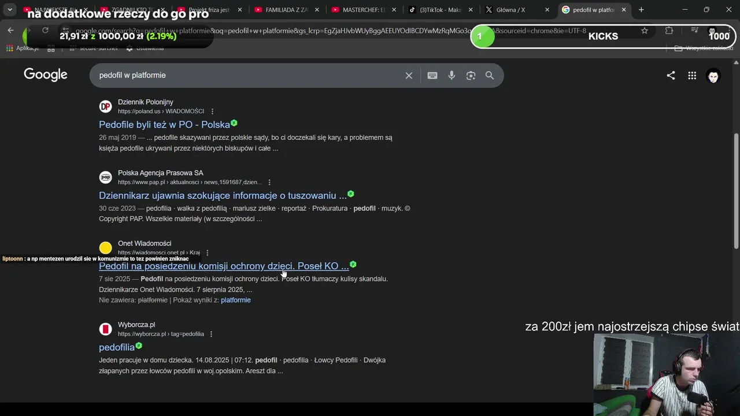Switch to the Projekt friza jest tab

(209, 10)
